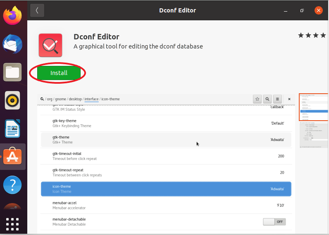Click the bookmark star icon in screenshot

click(257, 99)
